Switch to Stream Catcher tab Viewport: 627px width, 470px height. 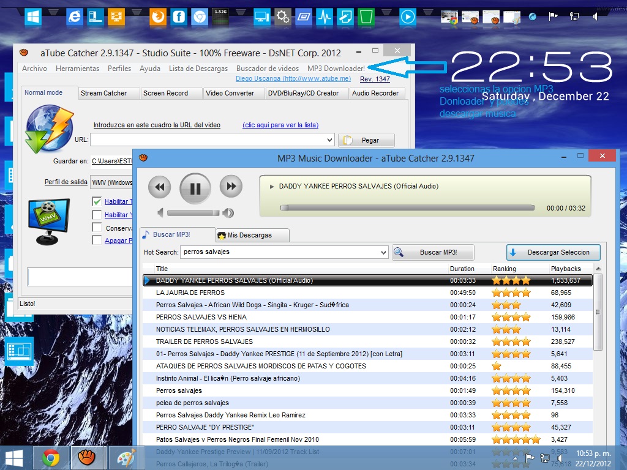109,93
